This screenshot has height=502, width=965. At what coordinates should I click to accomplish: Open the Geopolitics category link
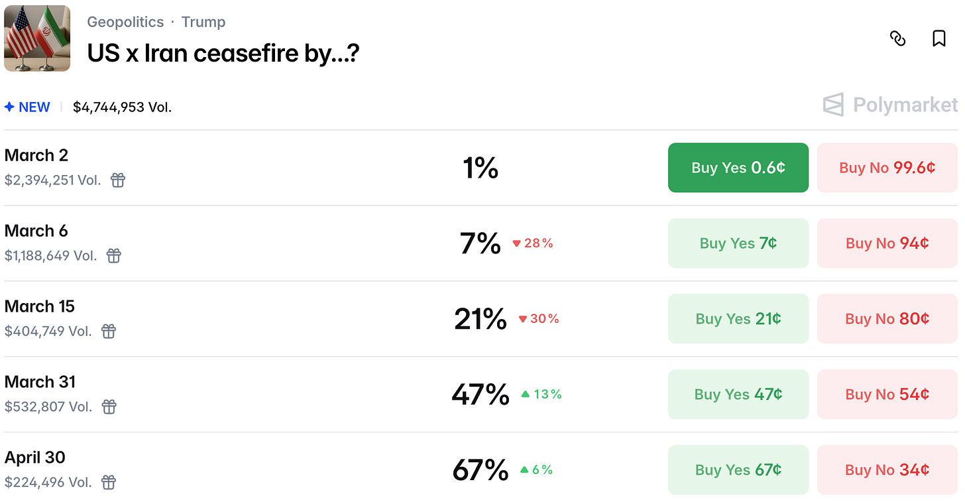[x=125, y=22]
